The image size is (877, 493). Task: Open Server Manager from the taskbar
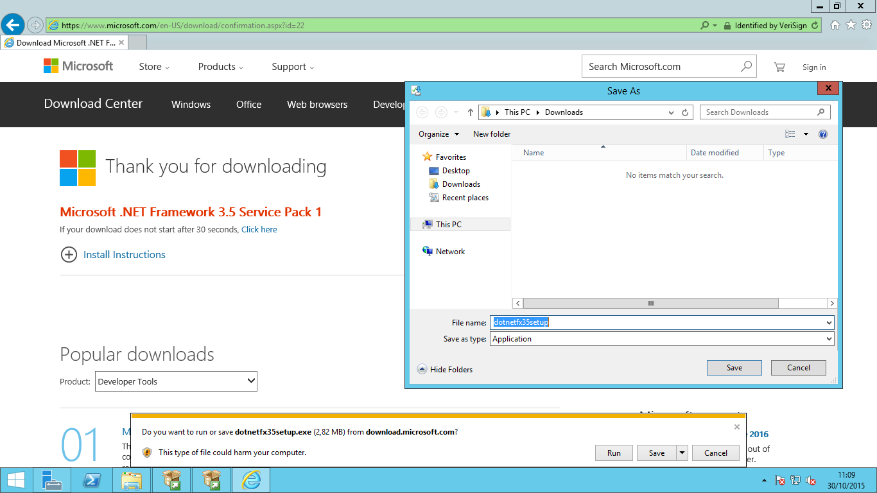tap(51, 480)
